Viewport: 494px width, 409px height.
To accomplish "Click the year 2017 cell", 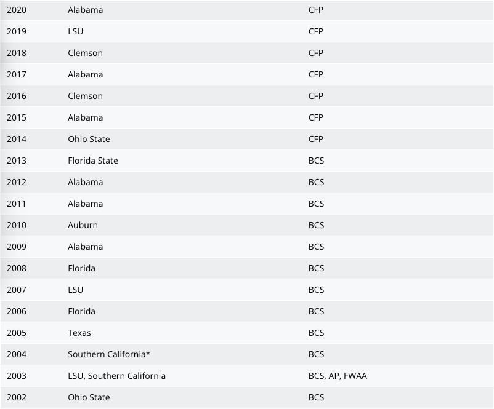I will 17,74.
